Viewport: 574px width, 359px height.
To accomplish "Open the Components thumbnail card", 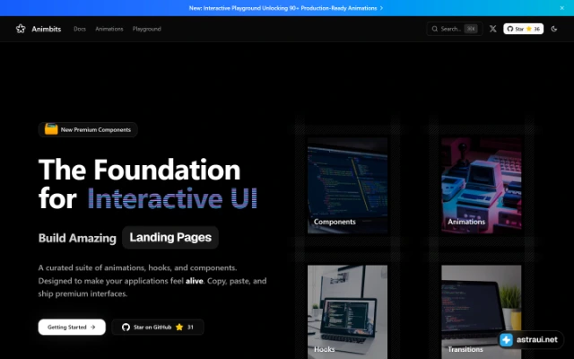I will pyautogui.click(x=347, y=186).
